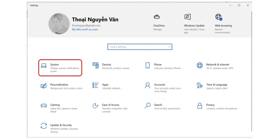The image size is (279, 139).
Task: Click the Personalization title
Action: click(59, 85)
